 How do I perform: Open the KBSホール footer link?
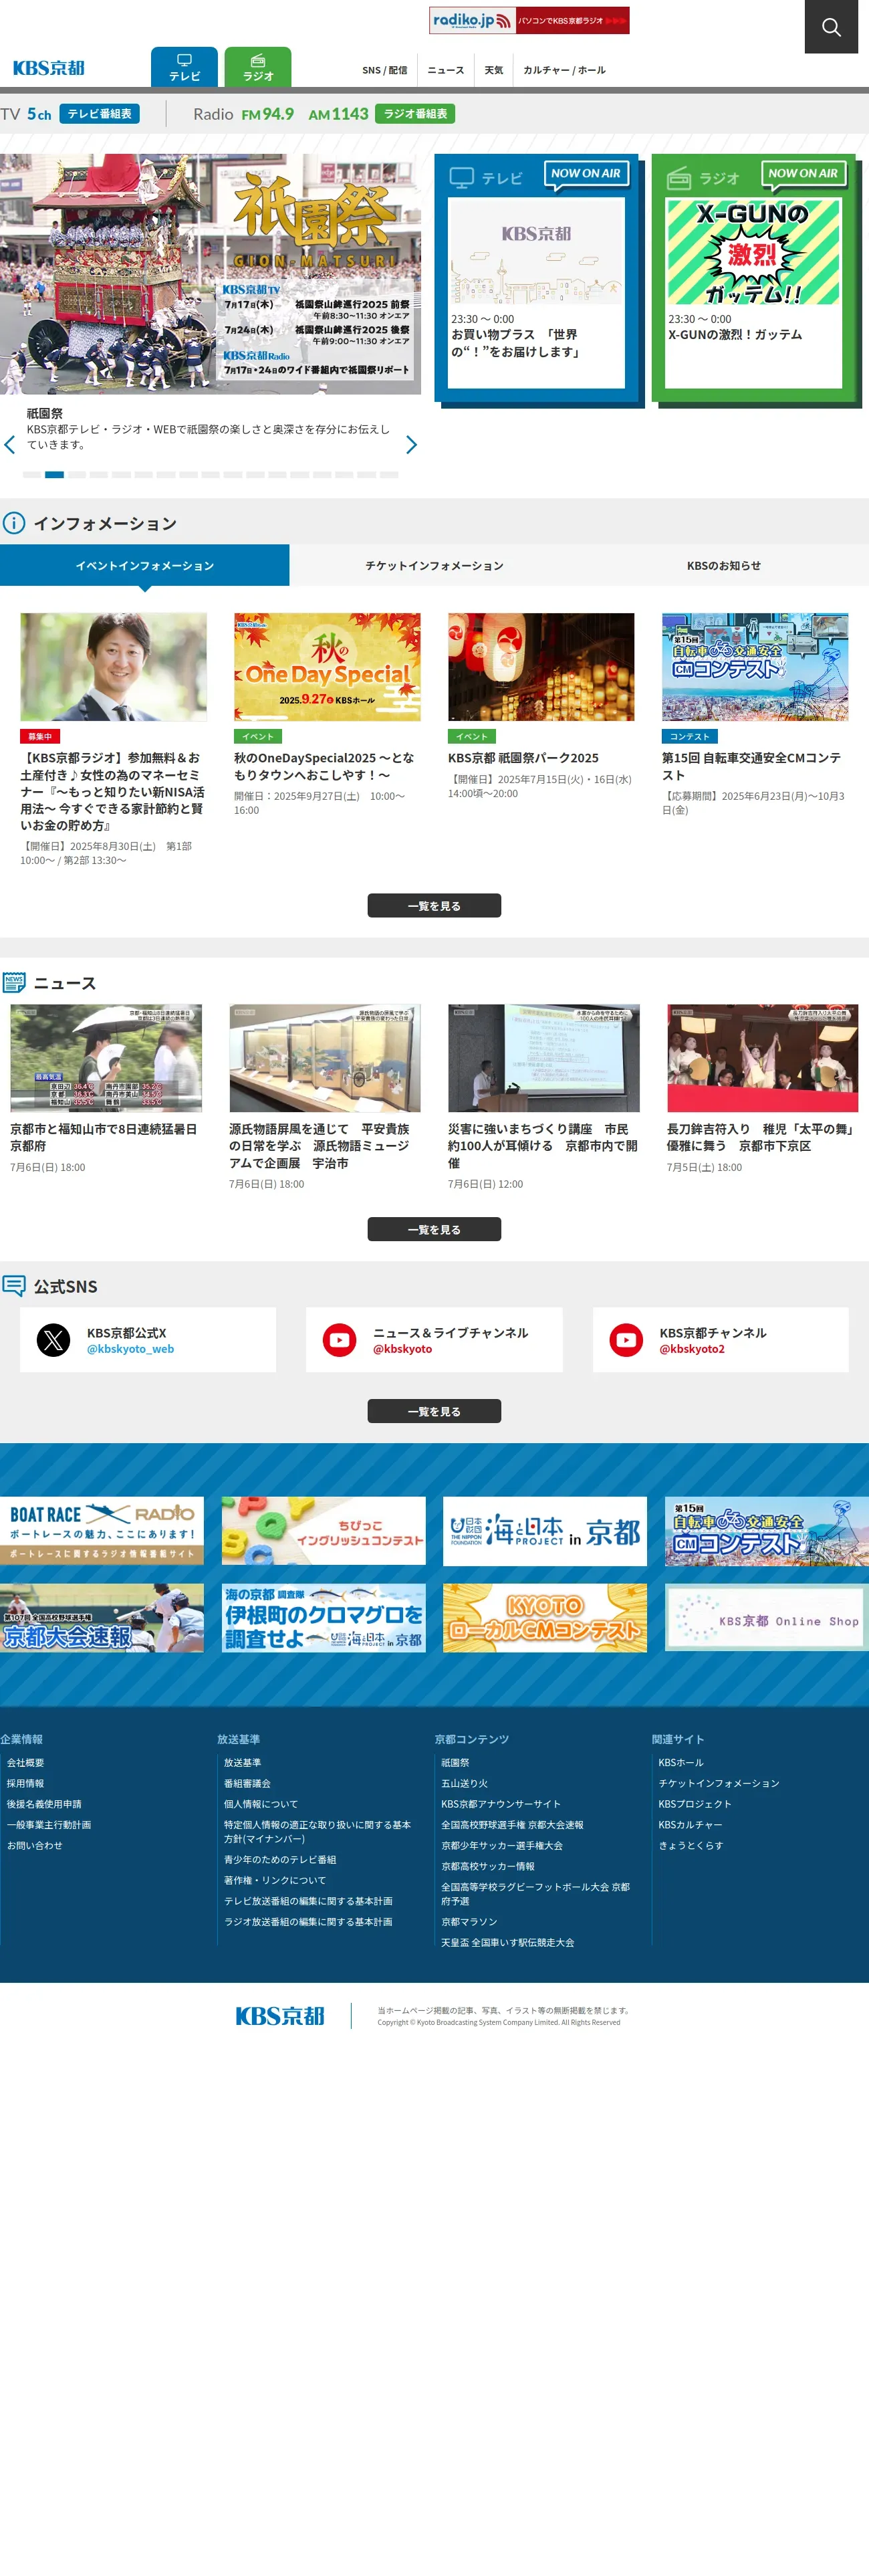pos(681,1763)
